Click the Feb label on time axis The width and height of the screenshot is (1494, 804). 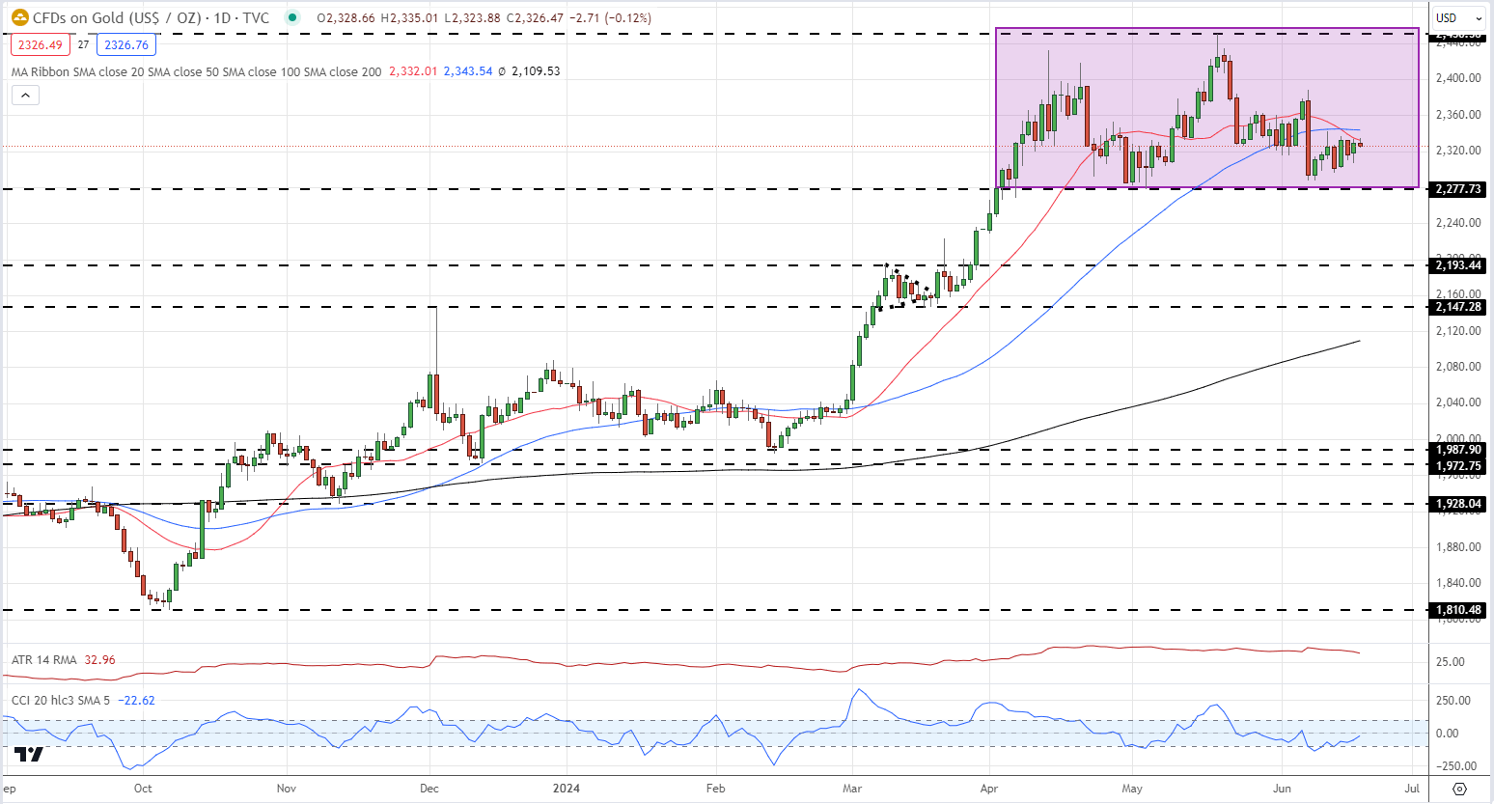715,789
